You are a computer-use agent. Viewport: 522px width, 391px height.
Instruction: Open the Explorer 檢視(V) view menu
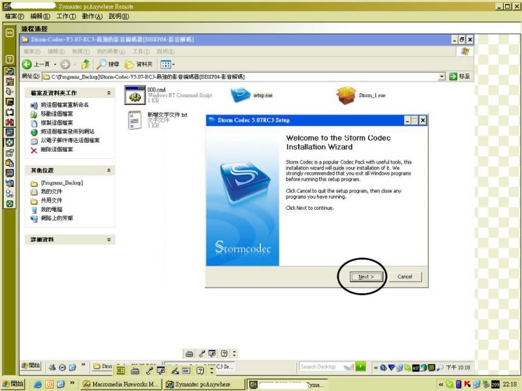click(81, 51)
